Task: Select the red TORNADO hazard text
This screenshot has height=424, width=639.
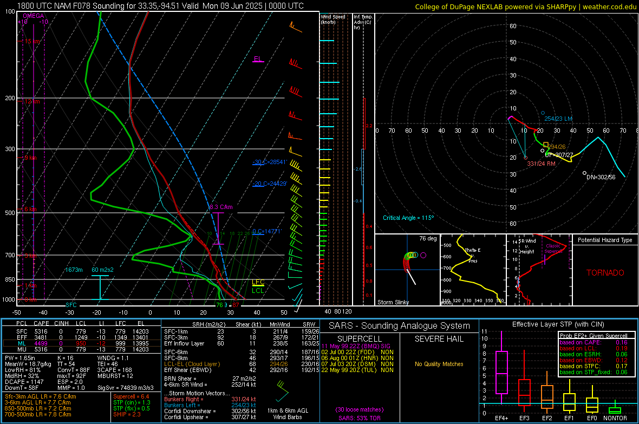Action: pos(605,273)
